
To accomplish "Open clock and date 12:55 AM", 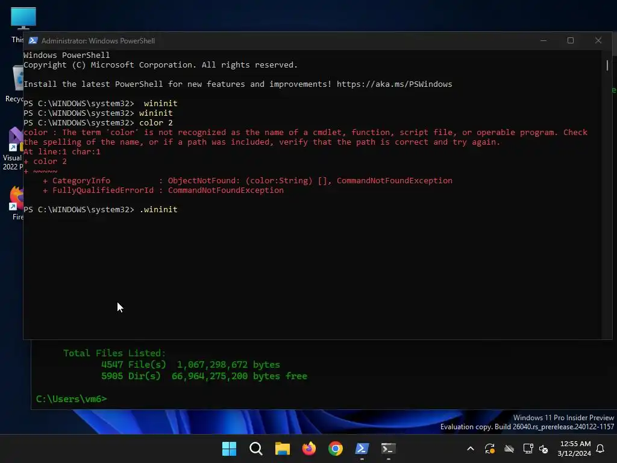I will pos(574,449).
